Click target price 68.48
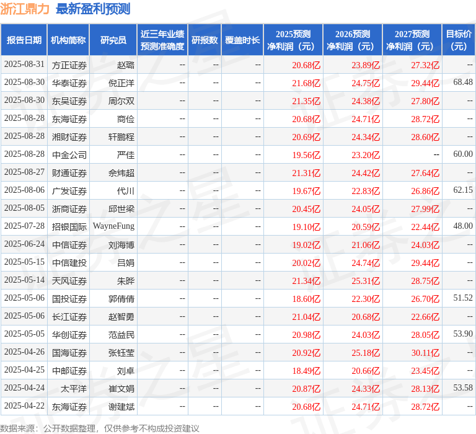The image size is (476, 434). pos(463,82)
